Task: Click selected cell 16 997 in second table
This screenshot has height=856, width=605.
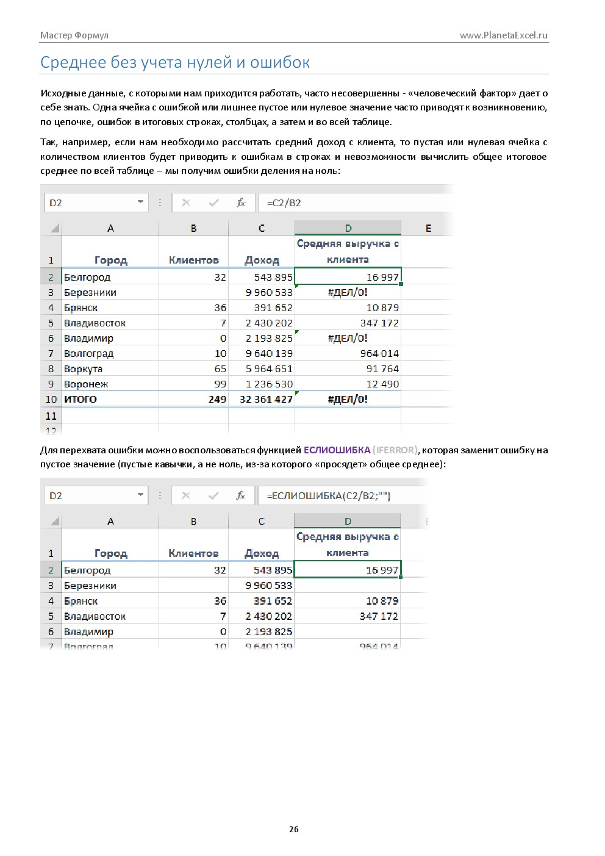Action: [x=348, y=570]
